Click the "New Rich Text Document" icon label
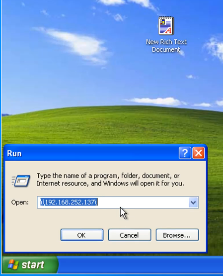 point(166,46)
